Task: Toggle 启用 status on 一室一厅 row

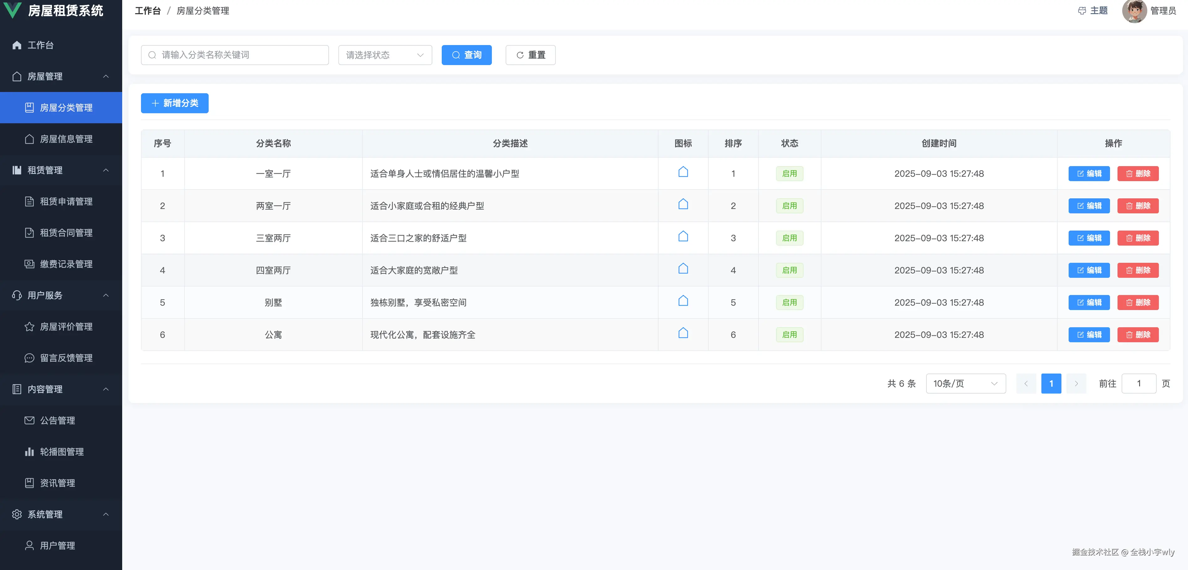Action: (789, 174)
